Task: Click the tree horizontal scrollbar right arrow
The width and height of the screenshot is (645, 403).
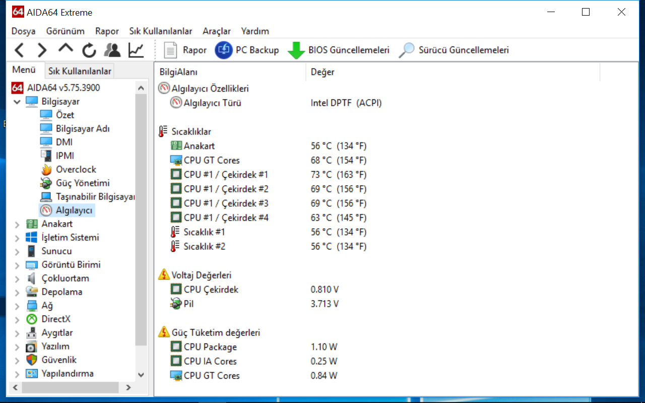Action: coord(128,387)
